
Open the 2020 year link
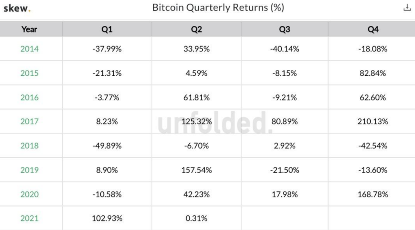click(x=30, y=194)
